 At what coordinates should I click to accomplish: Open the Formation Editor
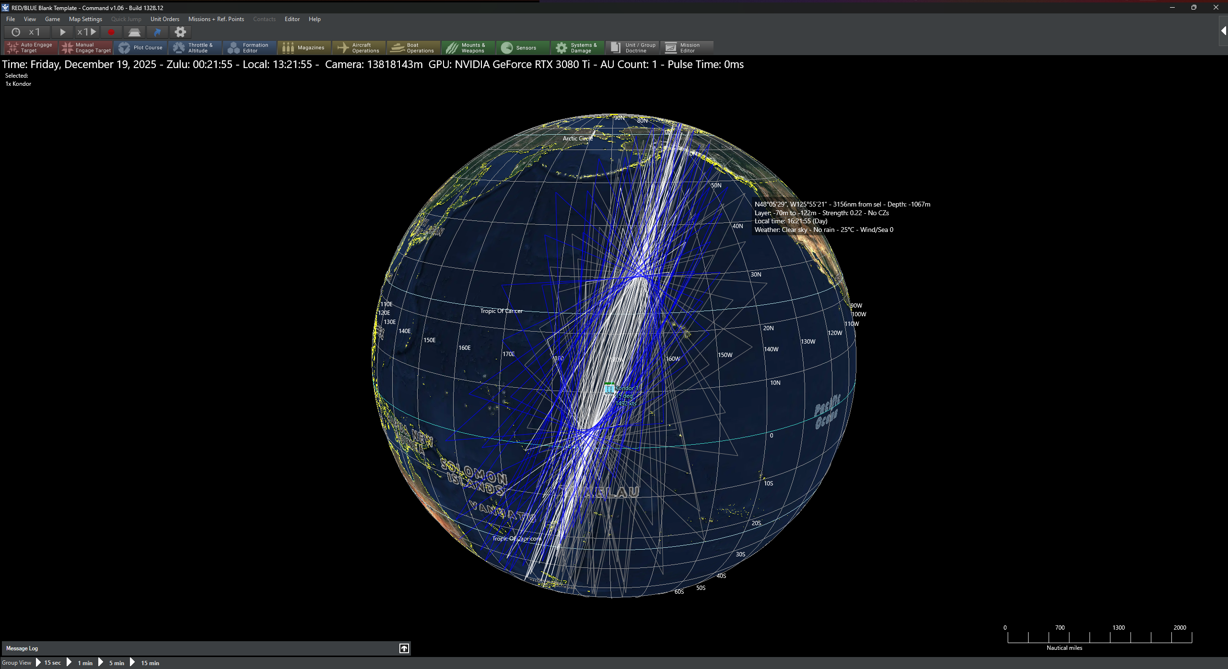[x=250, y=47]
